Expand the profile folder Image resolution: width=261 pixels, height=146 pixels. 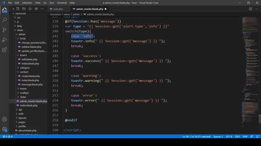coord(22,126)
